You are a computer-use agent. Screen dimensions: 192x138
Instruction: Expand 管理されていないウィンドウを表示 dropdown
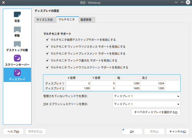tap(146, 96)
